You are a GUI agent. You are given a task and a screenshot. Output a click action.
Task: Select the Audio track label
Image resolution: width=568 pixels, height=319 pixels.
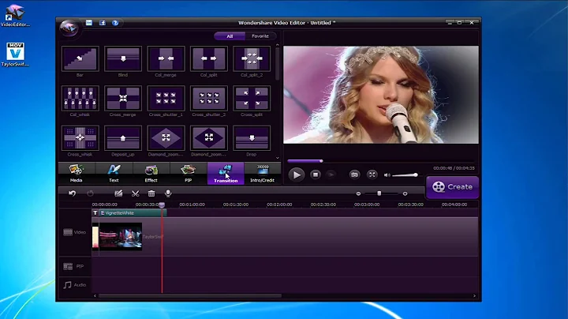(x=75, y=285)
